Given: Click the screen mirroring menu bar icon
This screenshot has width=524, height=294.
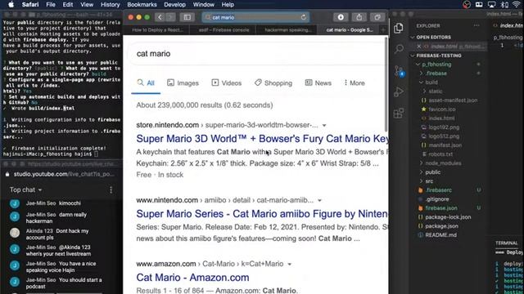Looking at the screenshot, I should 491,5.
